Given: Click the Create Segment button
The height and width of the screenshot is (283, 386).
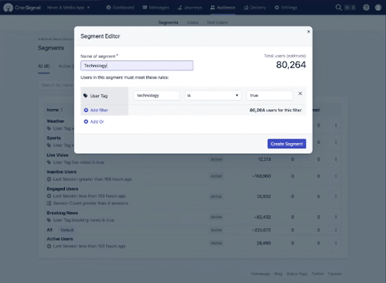Looking at the screenshot, I should click(286, 144).
